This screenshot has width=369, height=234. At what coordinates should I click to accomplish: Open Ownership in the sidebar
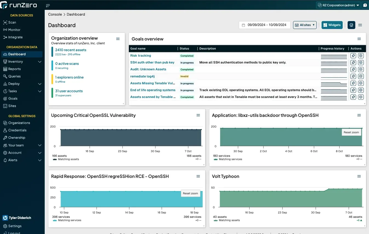tap(16, 138)
